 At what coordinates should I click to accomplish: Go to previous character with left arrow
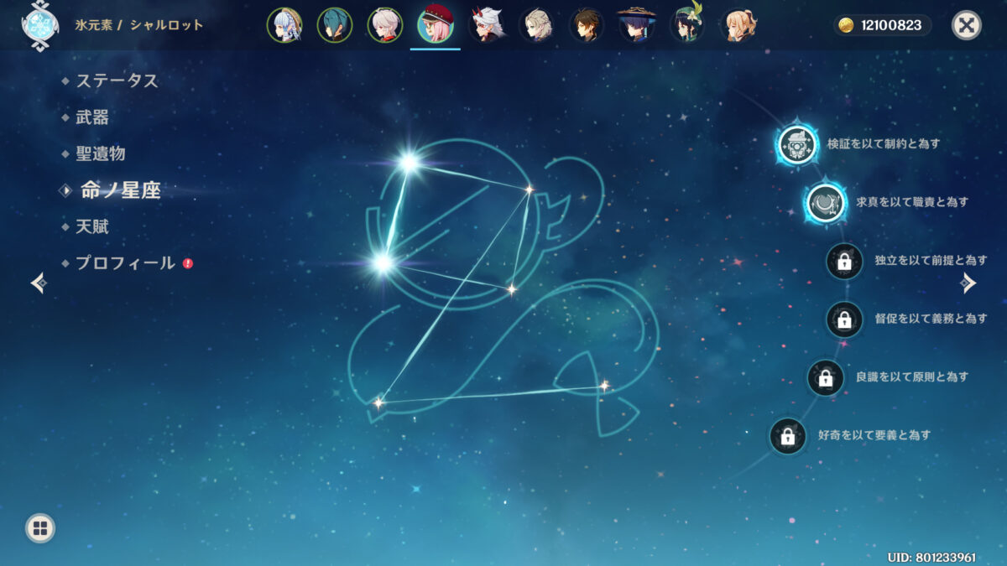click(x=39, y=283)
